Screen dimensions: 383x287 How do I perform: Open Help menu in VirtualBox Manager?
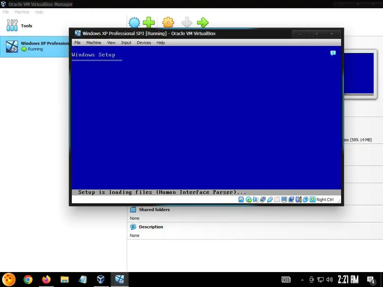point(39,12)
